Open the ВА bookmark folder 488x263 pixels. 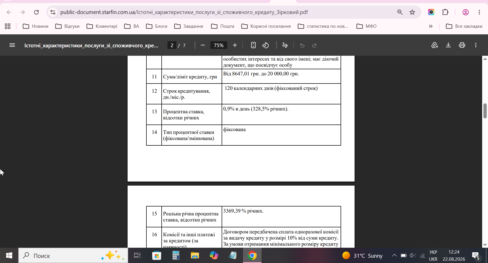pyautogui.click(x=132, y=26)
